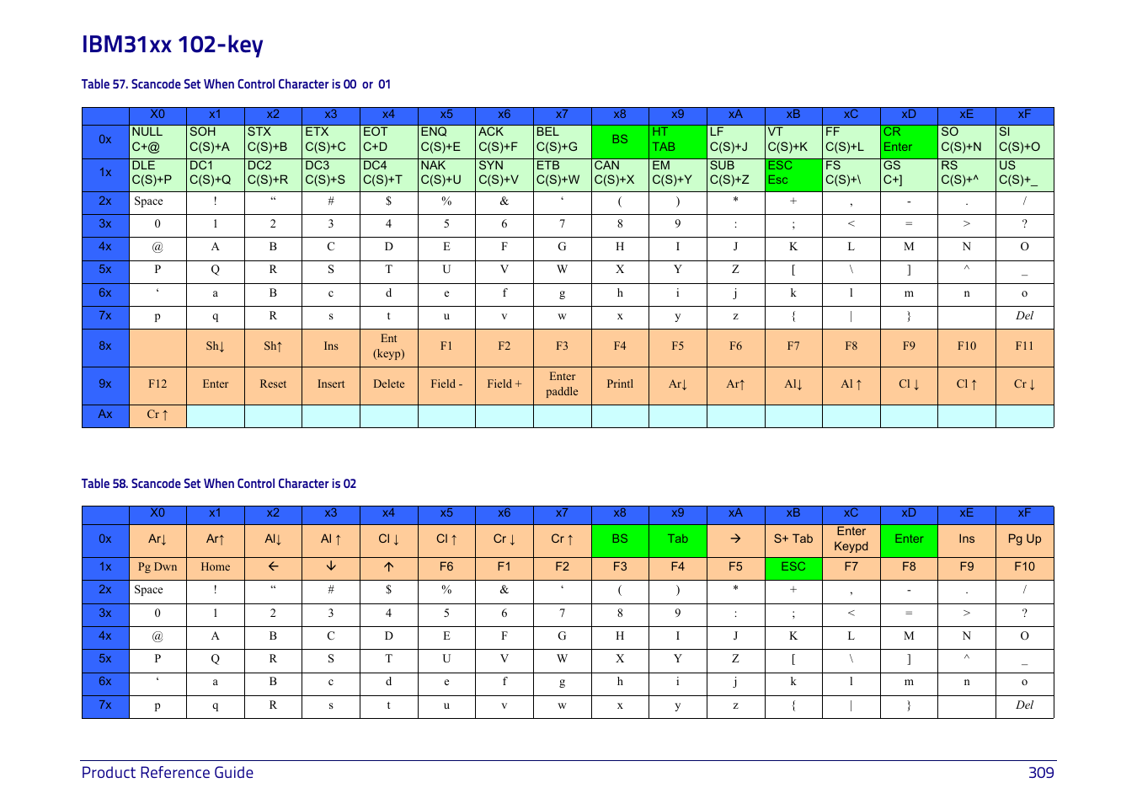Image resolution: width=1137 pixels, height=804 pixels.
Task: Click the 'SUB C(S)+Z' cell
Action: point(736,174)
